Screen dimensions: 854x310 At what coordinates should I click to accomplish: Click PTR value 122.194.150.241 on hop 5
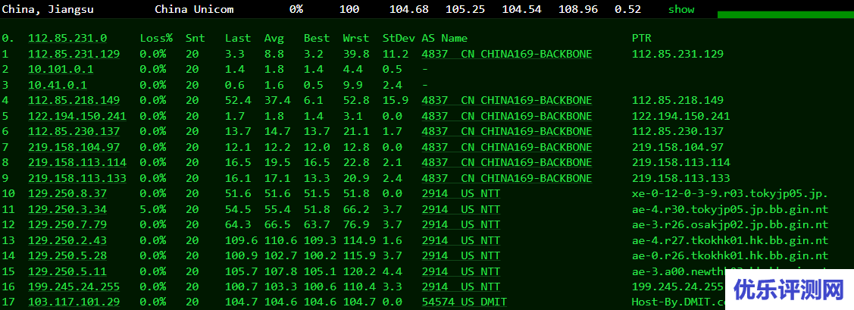coord(680,116)
